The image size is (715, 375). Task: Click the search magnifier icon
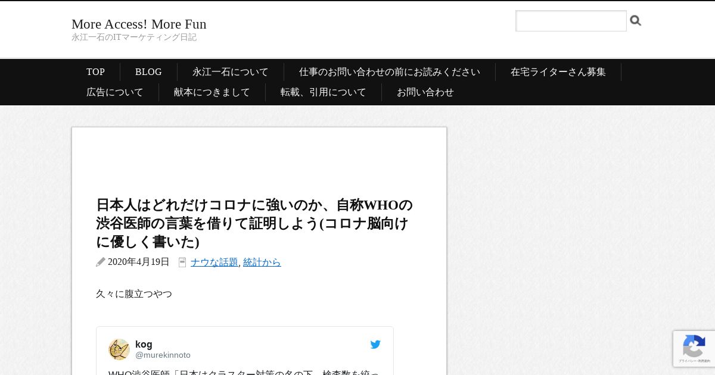tap(636, 21)
